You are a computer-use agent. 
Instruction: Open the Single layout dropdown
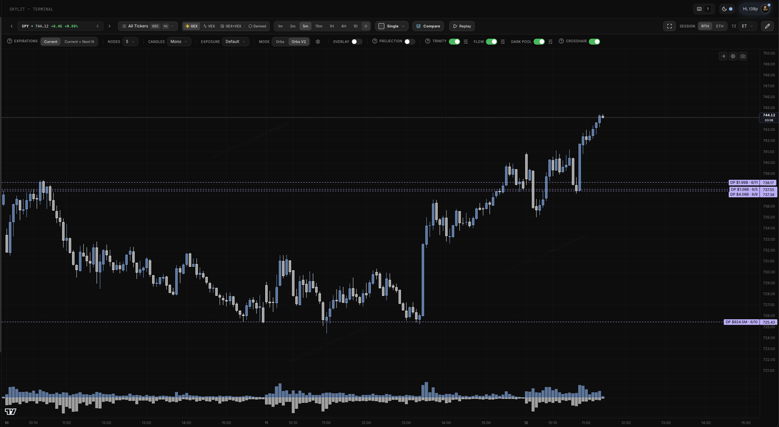[x=392, y=27]
